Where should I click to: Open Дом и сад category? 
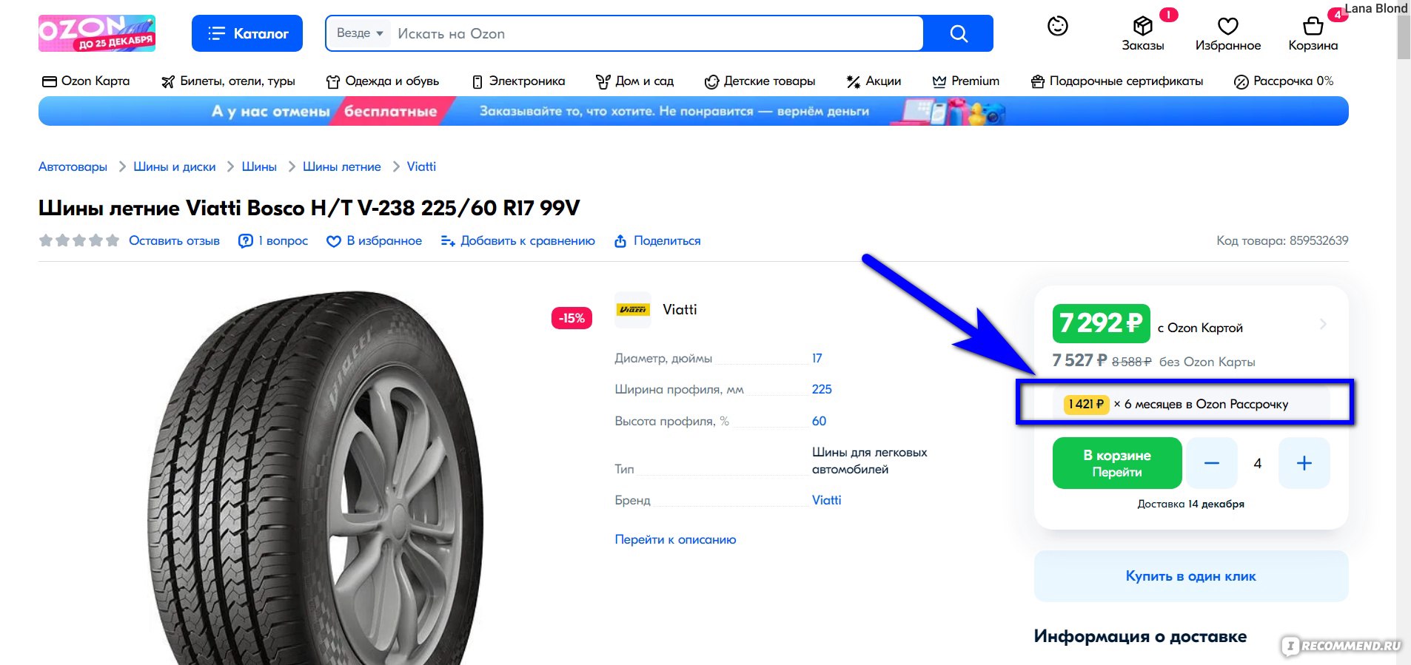635,81
